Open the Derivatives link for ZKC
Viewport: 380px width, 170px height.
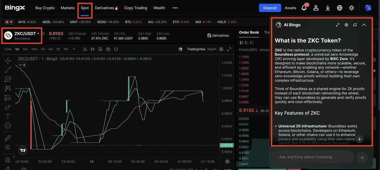click(x=218, y=36)
